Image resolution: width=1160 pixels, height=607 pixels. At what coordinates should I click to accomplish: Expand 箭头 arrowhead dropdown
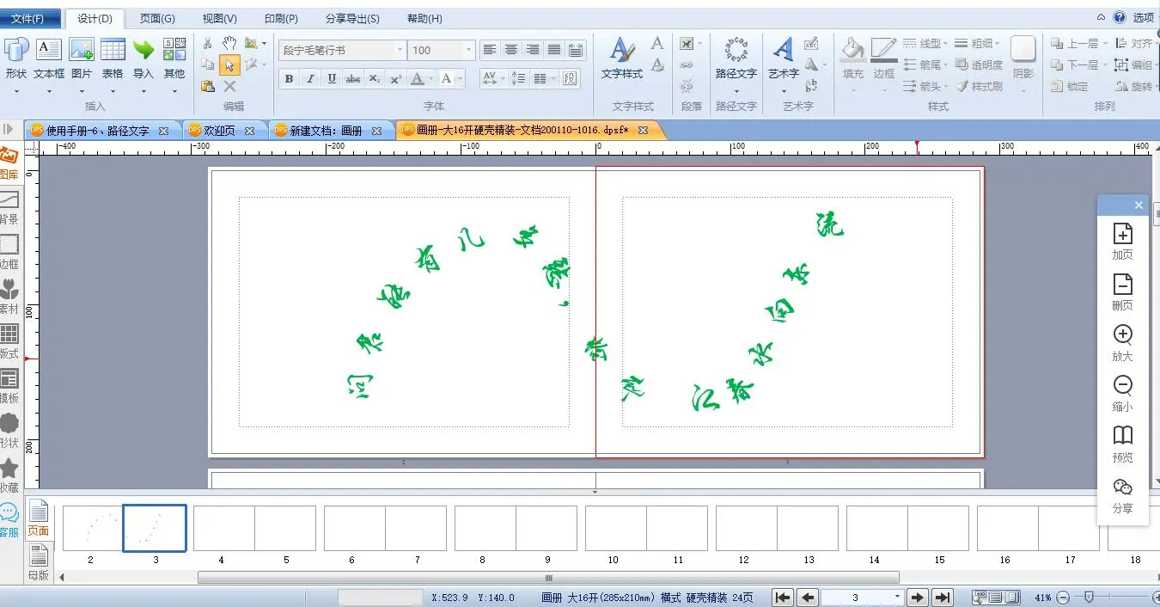pyautogui.click(x=945, y=86)
